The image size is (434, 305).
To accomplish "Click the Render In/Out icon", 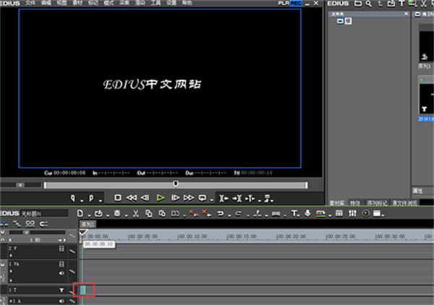I will pos(320,213).
